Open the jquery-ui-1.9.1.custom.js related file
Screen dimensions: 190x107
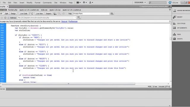(x=72, y=10)
